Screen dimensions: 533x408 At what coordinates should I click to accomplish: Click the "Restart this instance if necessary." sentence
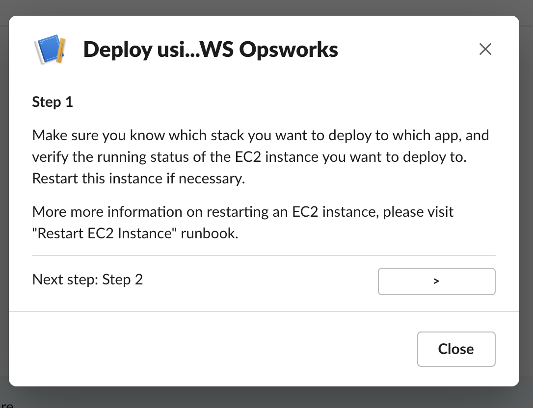click(138, 178)
